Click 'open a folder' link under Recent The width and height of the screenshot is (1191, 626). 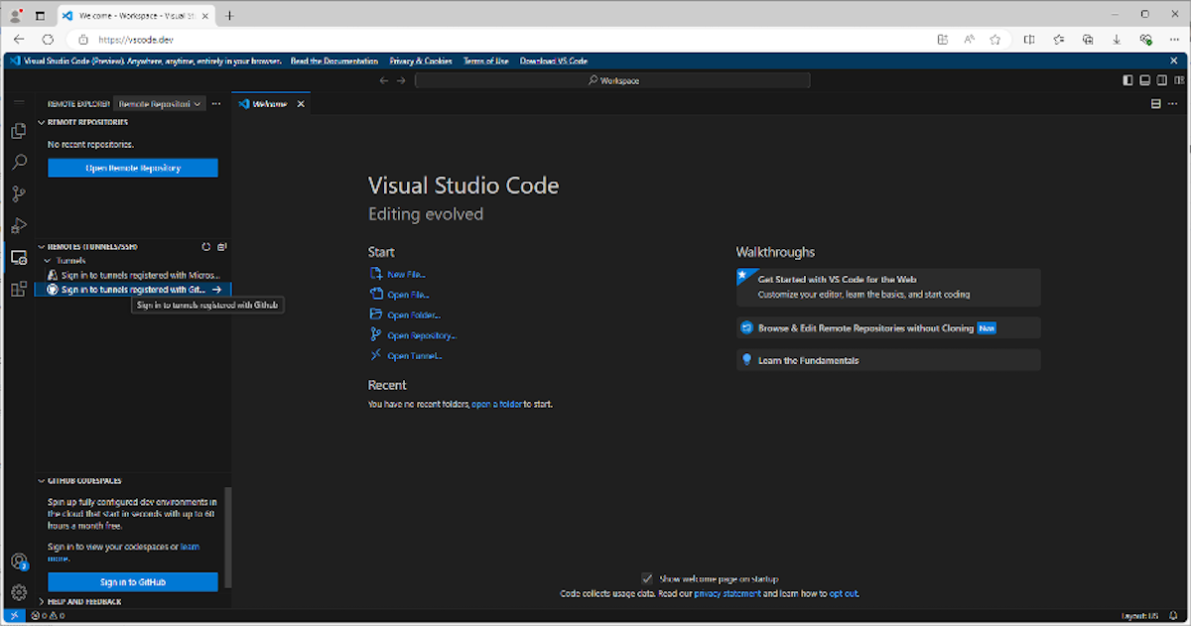[x=496, y=405]
